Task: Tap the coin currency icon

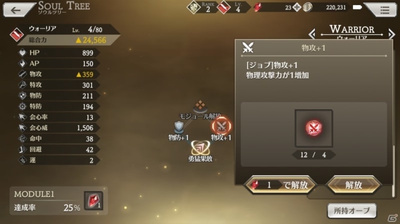Action: coord(307,7)
